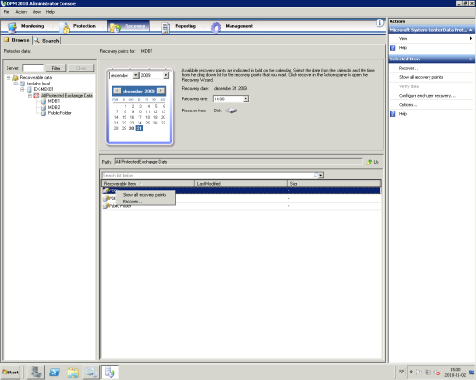This screenshot has width=476, height=380.
Task: Click the MDB2 database icon in tree
Action: click(44, 107)
